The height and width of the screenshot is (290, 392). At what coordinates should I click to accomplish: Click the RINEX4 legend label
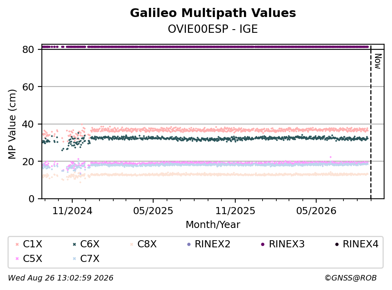(x=360, y=244)
